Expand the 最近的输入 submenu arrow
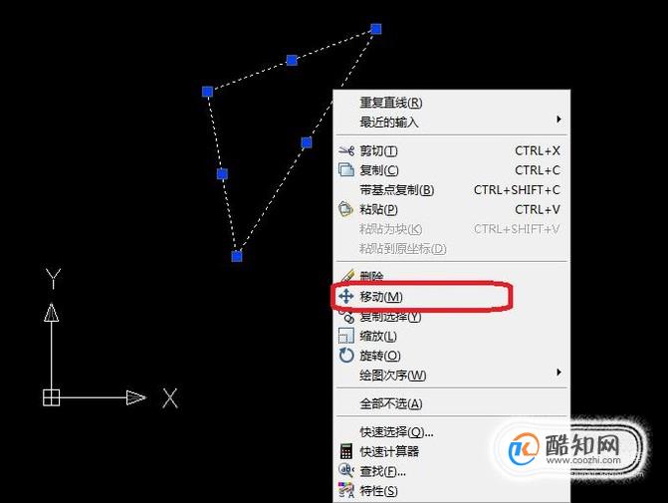This screenshot has height=503, width=668. pyautogui.click(x=558, y=120)
